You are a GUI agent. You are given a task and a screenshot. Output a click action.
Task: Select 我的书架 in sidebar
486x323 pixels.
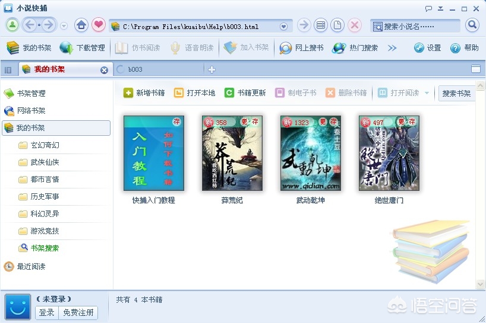[56, 128]
